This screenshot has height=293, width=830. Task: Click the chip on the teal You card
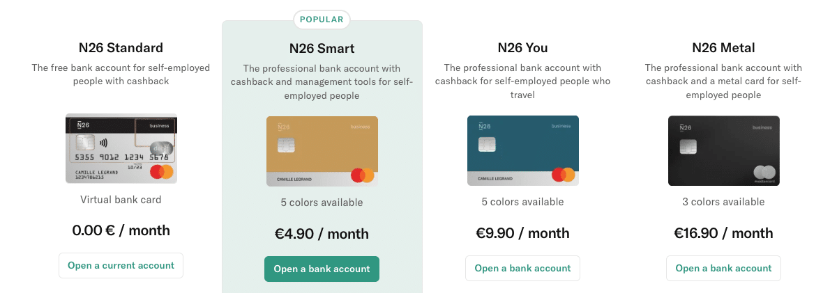click(x=486, y=144)
